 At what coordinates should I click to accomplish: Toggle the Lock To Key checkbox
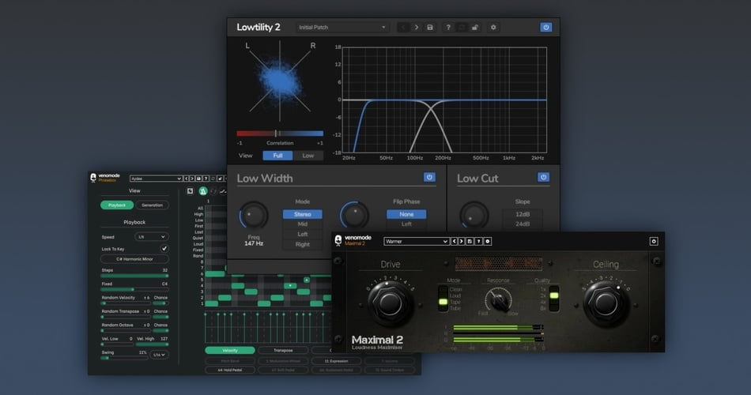click(x=164, y=249)
